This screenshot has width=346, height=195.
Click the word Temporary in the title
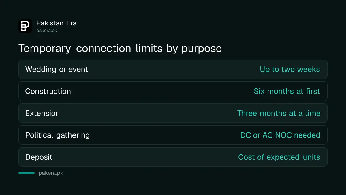coord(45,48)
